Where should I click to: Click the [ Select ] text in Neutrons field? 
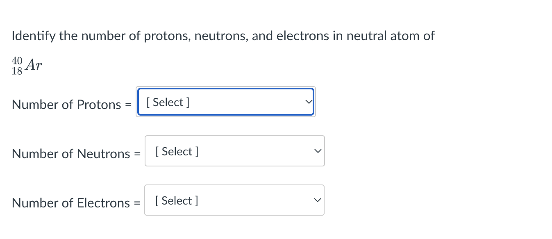coord(176,151)
